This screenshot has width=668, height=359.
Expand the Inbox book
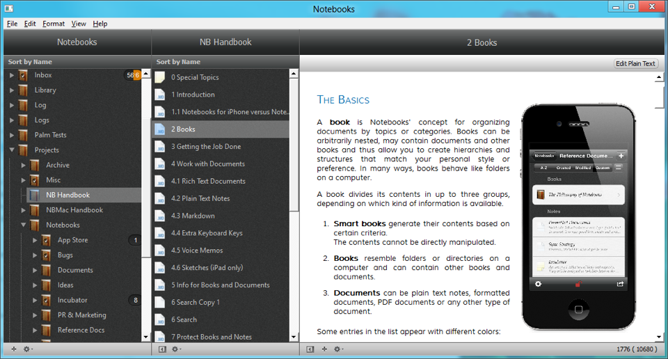tap(12, 75)
